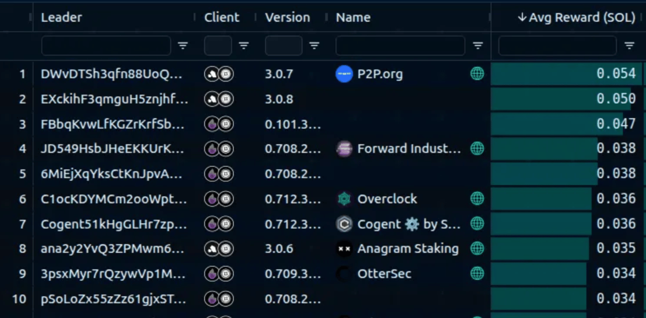Screen dimensions: 646x318
Task: Open the Client column filter menu icon
Action: [244, 46]
